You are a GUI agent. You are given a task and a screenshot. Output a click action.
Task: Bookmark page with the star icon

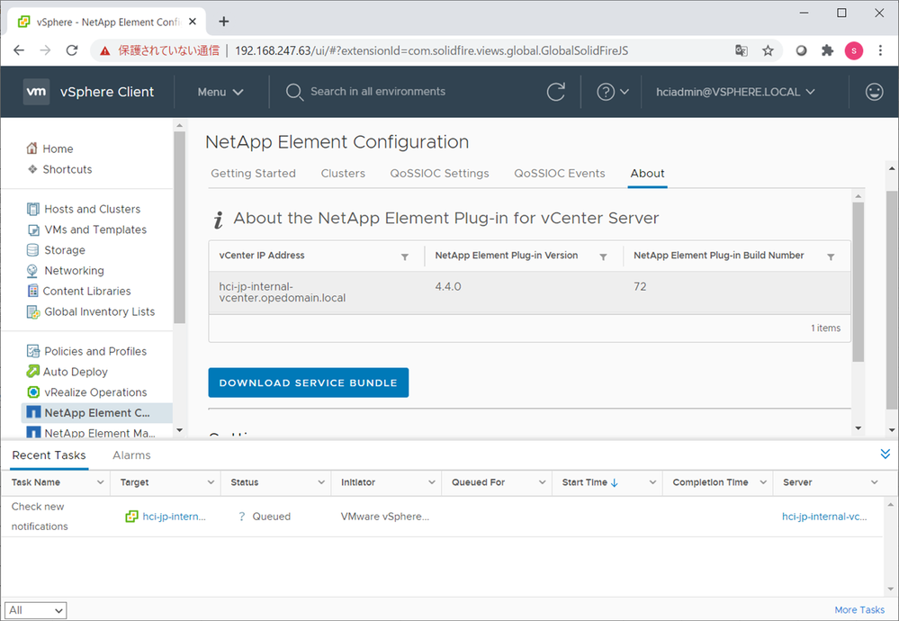[x=768, y=50]
